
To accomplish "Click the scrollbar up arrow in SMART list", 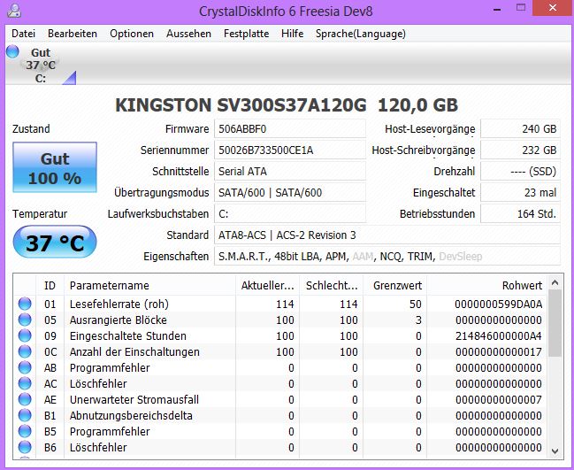I will [x=555, y=282].
